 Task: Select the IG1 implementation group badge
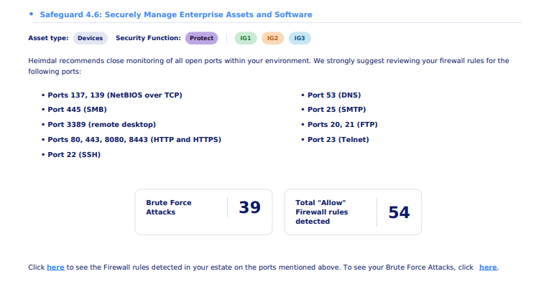[246, 38]
